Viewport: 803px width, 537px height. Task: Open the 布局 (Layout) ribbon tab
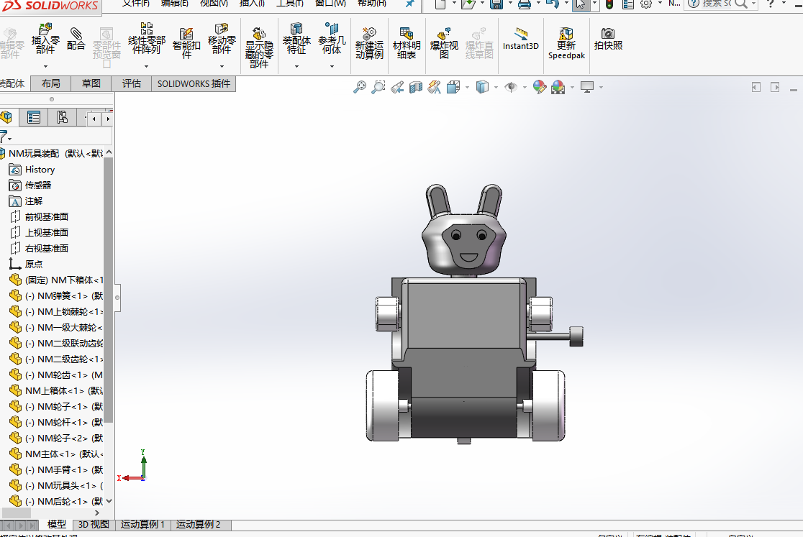coord(50,83)
